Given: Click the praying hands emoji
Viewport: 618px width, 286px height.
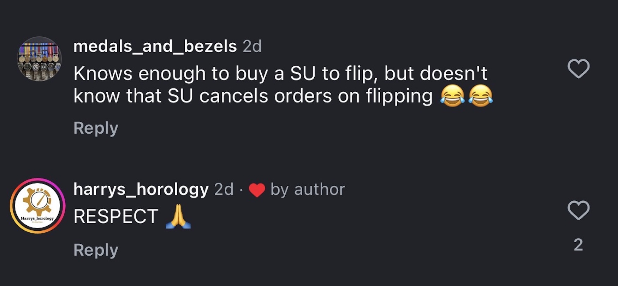Looking at the screenshot, I should tap(178, 217).
